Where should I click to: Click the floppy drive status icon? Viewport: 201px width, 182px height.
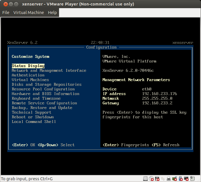coord(157,179)
